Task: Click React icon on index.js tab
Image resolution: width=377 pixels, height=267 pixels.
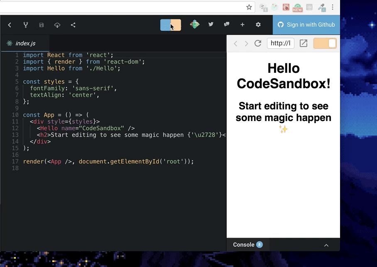Action: click(x=10, y=43)
